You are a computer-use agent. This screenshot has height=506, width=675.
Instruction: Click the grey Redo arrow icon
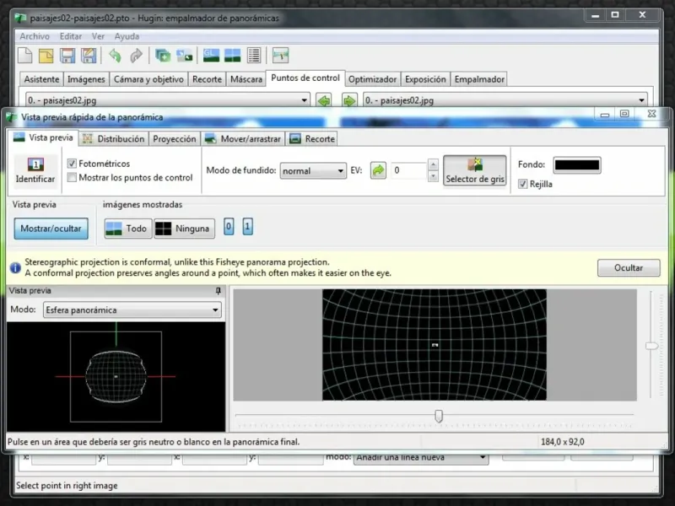[x=136, y=56]
